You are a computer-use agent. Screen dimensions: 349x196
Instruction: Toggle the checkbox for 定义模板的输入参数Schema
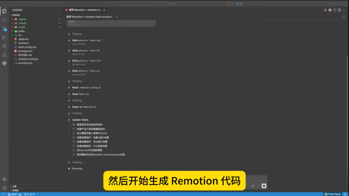[x=74, y=133]
